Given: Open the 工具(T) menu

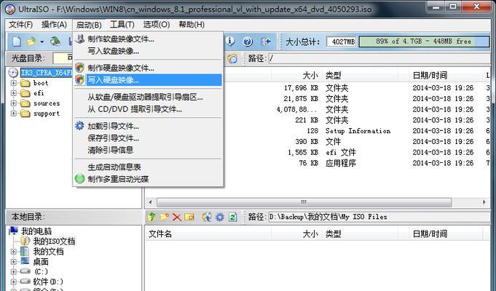Looking at the screenshot, I should pyautogui.click(x=122, y=25).
